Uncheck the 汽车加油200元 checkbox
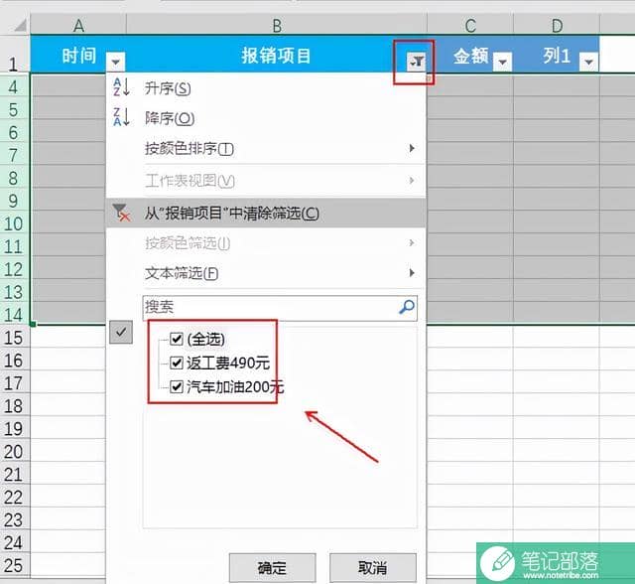The height and width of the screenshot is (584, 635). pos(177,386)
